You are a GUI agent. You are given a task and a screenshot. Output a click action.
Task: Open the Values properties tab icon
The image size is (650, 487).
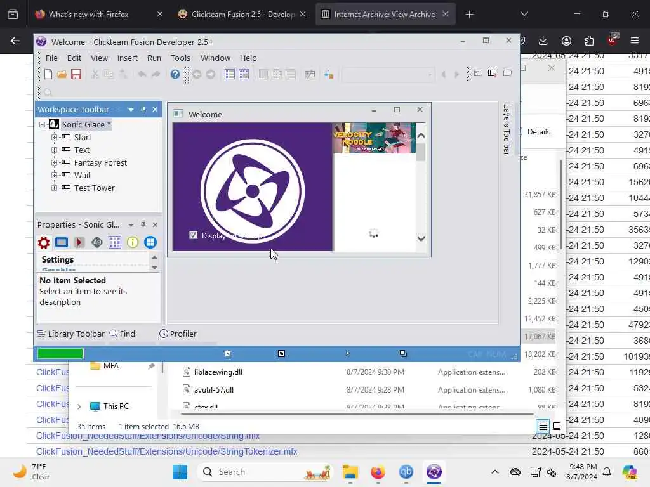click(97, 242)
